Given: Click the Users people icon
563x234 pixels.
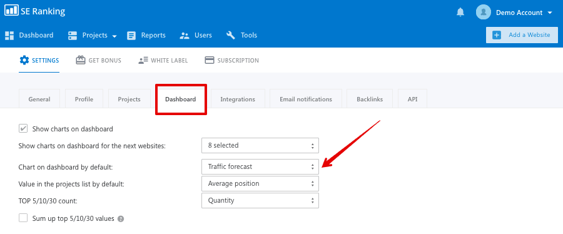Looking at the screenshot, I should pos(185,36).
